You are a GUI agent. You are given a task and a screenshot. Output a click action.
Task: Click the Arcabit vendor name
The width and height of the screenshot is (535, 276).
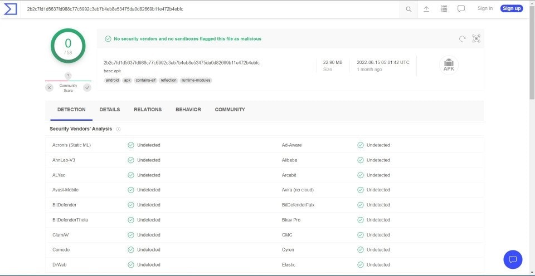click(x=289, y=175)
